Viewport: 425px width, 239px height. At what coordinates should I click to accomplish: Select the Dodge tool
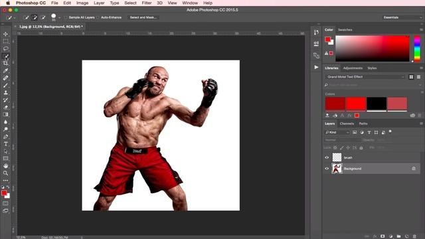tap(5, 129)
